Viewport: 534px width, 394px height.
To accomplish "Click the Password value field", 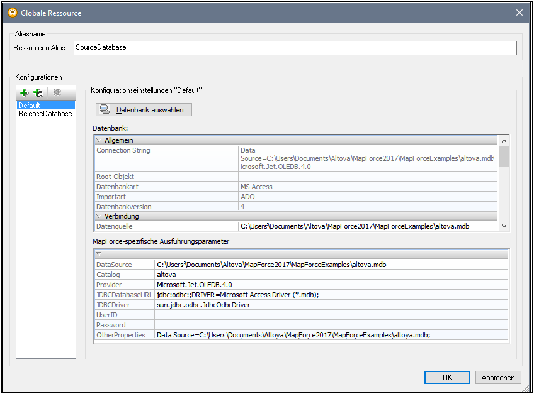I will (331, 325).
